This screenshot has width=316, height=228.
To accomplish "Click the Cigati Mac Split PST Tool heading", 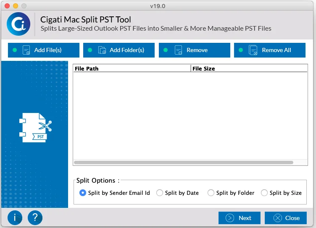I will point(86,20).
